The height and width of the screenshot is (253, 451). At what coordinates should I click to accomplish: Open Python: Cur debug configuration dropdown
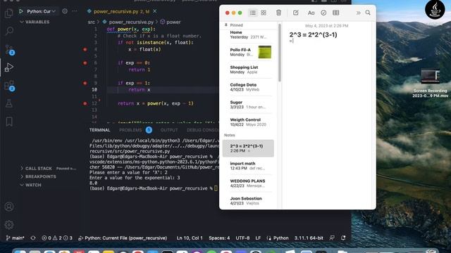(41, 11)
